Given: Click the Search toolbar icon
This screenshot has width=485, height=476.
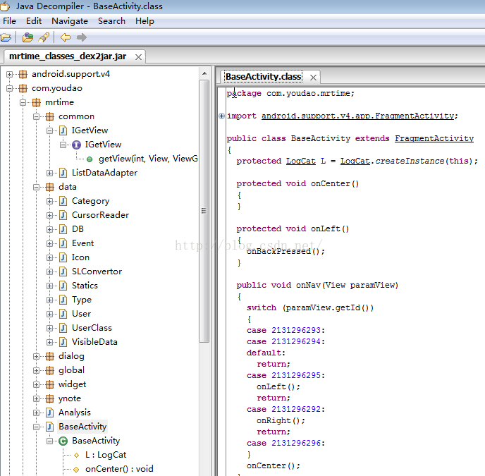Looking at the screenshot, I should 44,37.
